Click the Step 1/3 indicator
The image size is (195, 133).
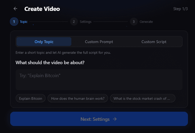coord(180,9)
